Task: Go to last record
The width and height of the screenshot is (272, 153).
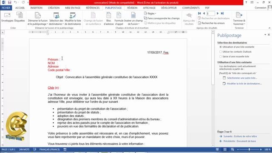Action: 222,13
